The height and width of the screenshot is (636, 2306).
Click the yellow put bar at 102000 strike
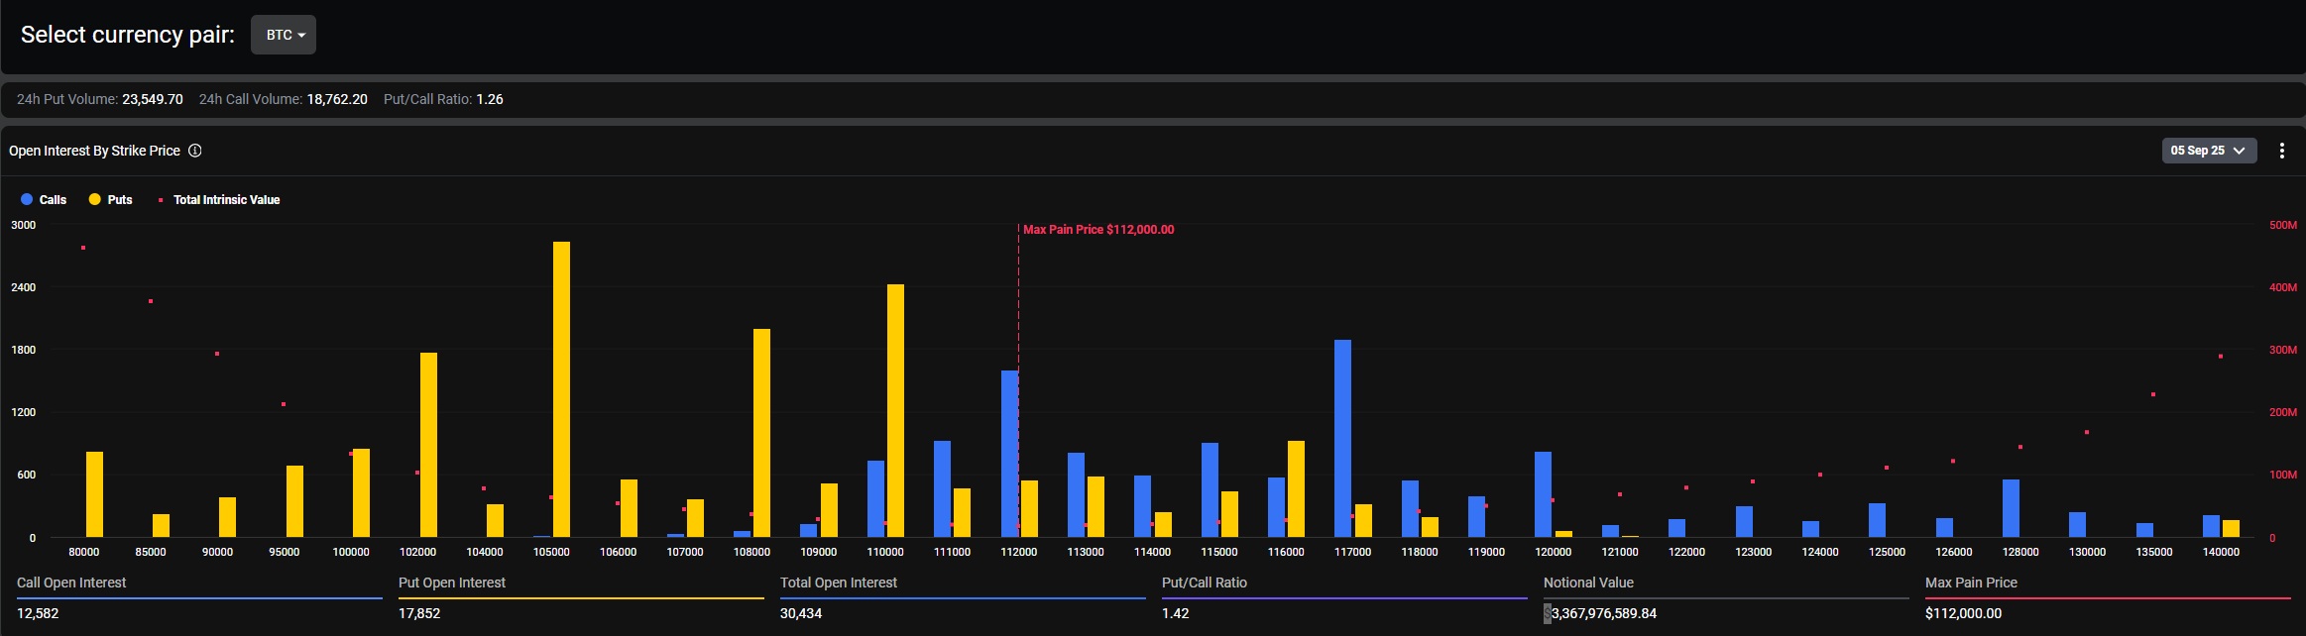(x=428, y=445)
